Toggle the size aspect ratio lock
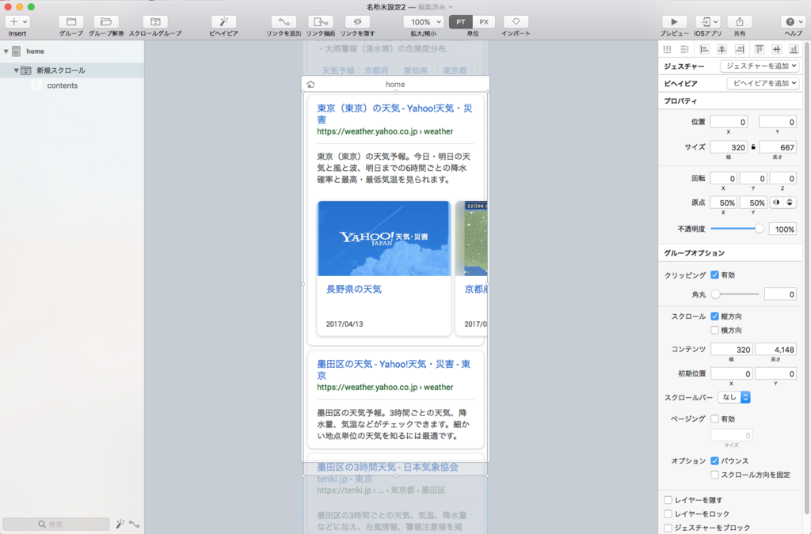 coord(753,147)
